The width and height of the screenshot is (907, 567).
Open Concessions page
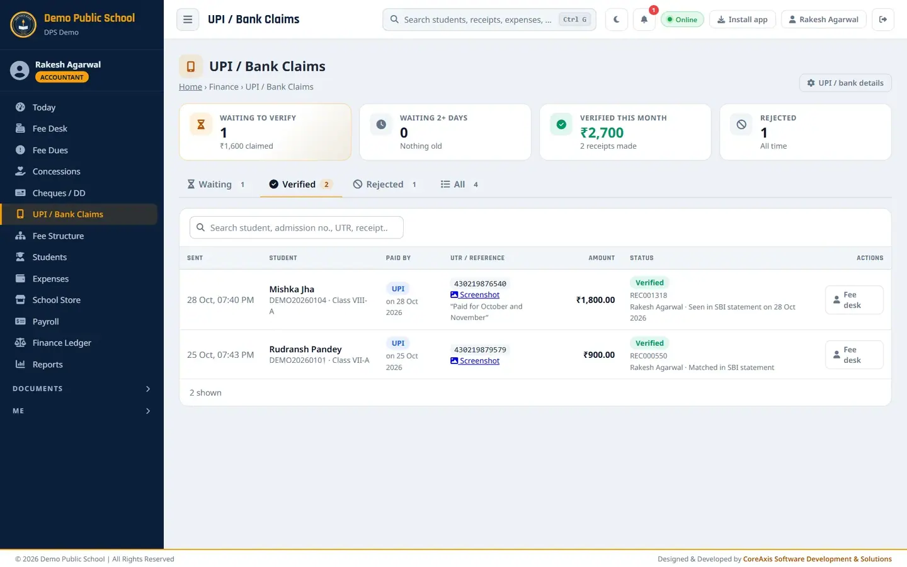click(79, 171)
